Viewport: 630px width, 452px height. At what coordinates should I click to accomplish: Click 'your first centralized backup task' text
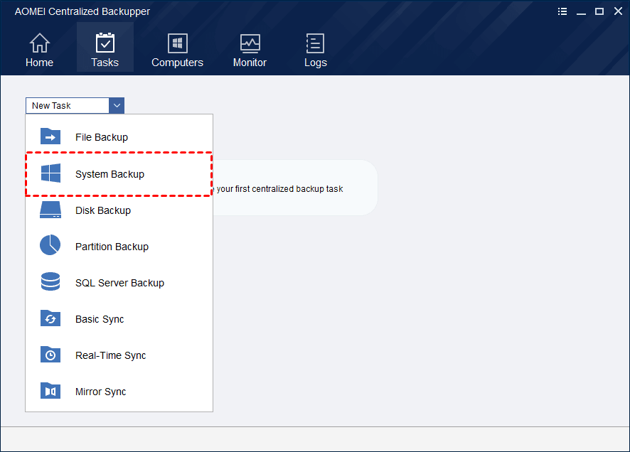tap(279, 188)
